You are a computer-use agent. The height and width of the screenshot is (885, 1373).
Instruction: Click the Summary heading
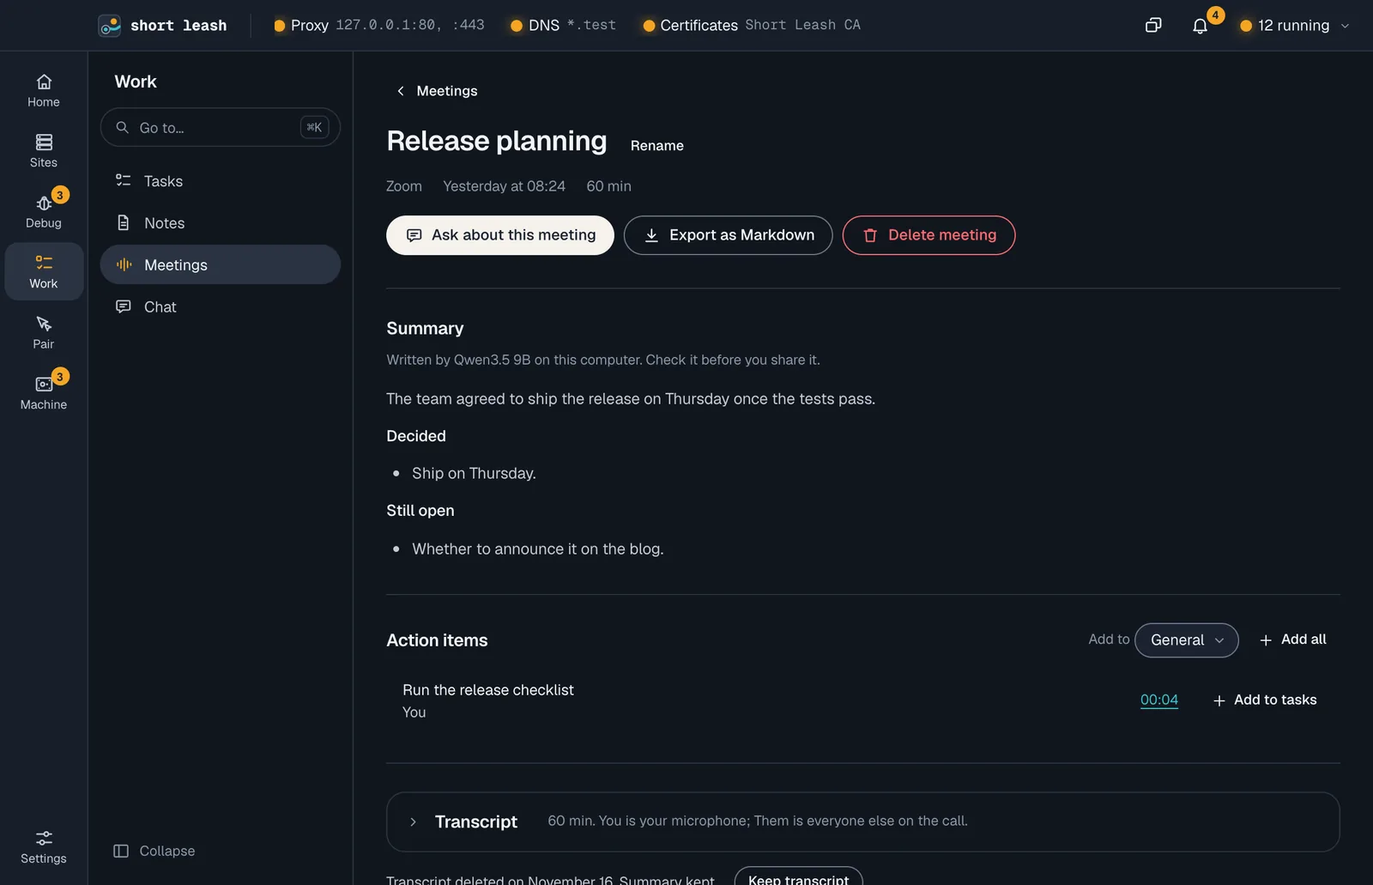425,328
